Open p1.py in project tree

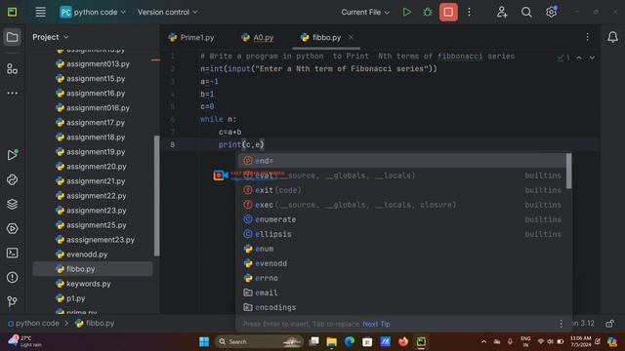(x=70, y=298)
